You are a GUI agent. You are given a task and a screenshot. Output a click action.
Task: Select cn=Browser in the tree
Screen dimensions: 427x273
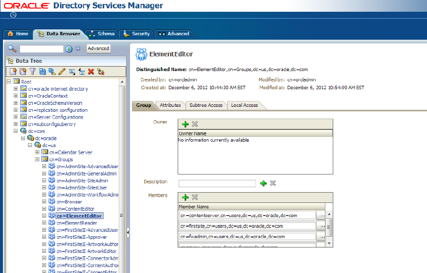tap(69, 202)
